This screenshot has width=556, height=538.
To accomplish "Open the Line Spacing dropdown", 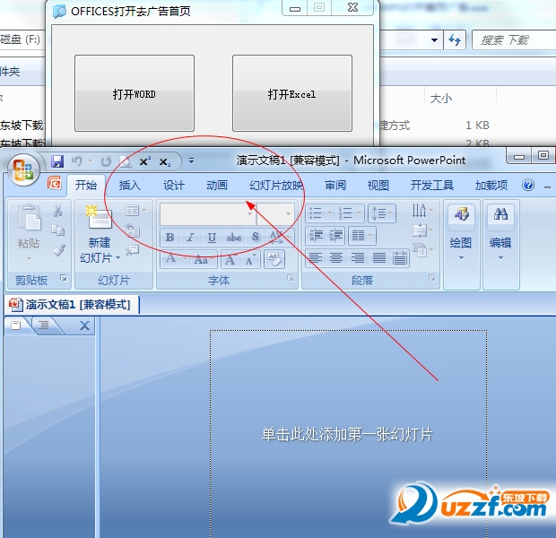I will pos(382,213).
